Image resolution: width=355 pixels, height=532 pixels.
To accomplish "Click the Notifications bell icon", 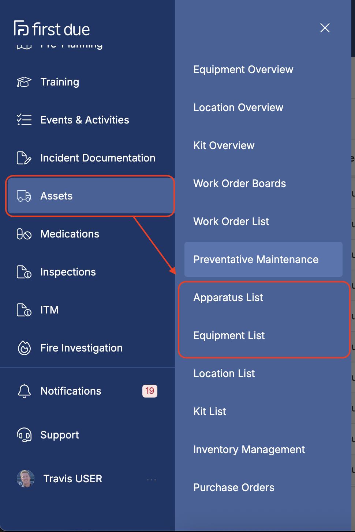I will (24, 391).
